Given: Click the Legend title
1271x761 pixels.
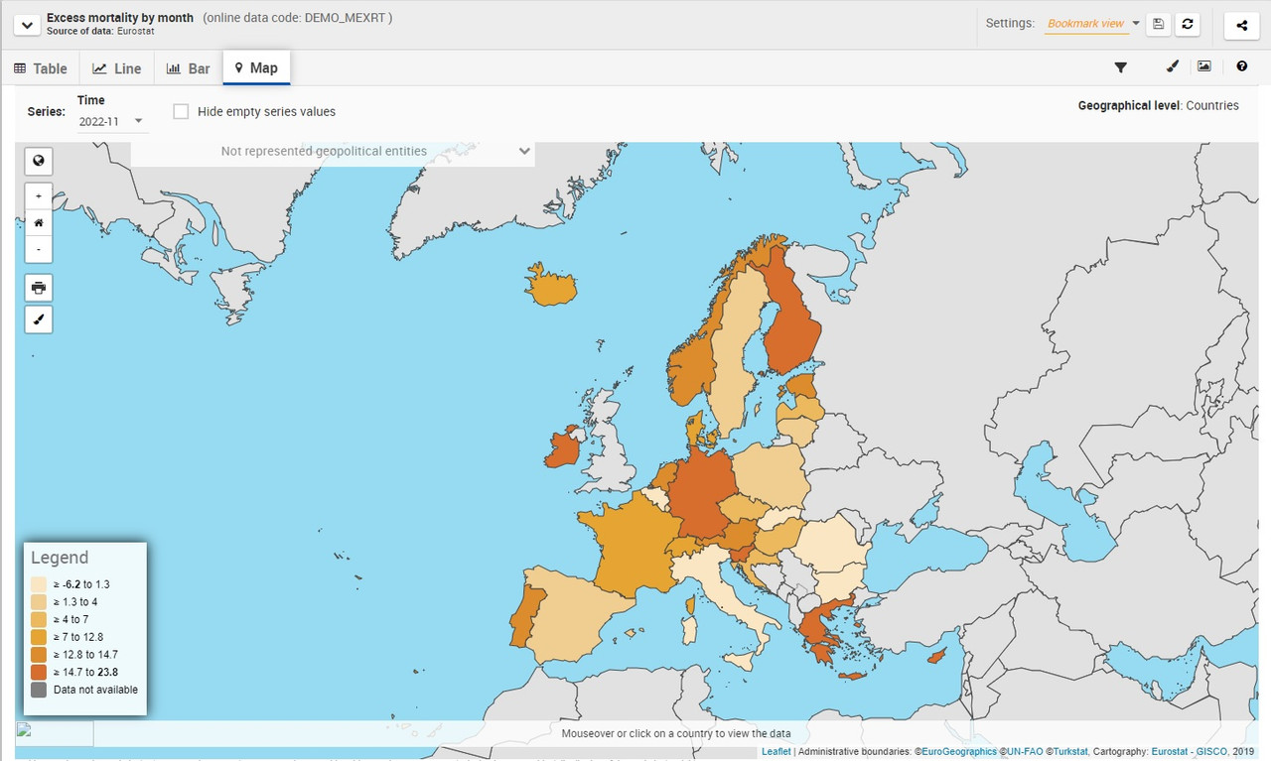Looking at the screenshot, I should 60,558.
